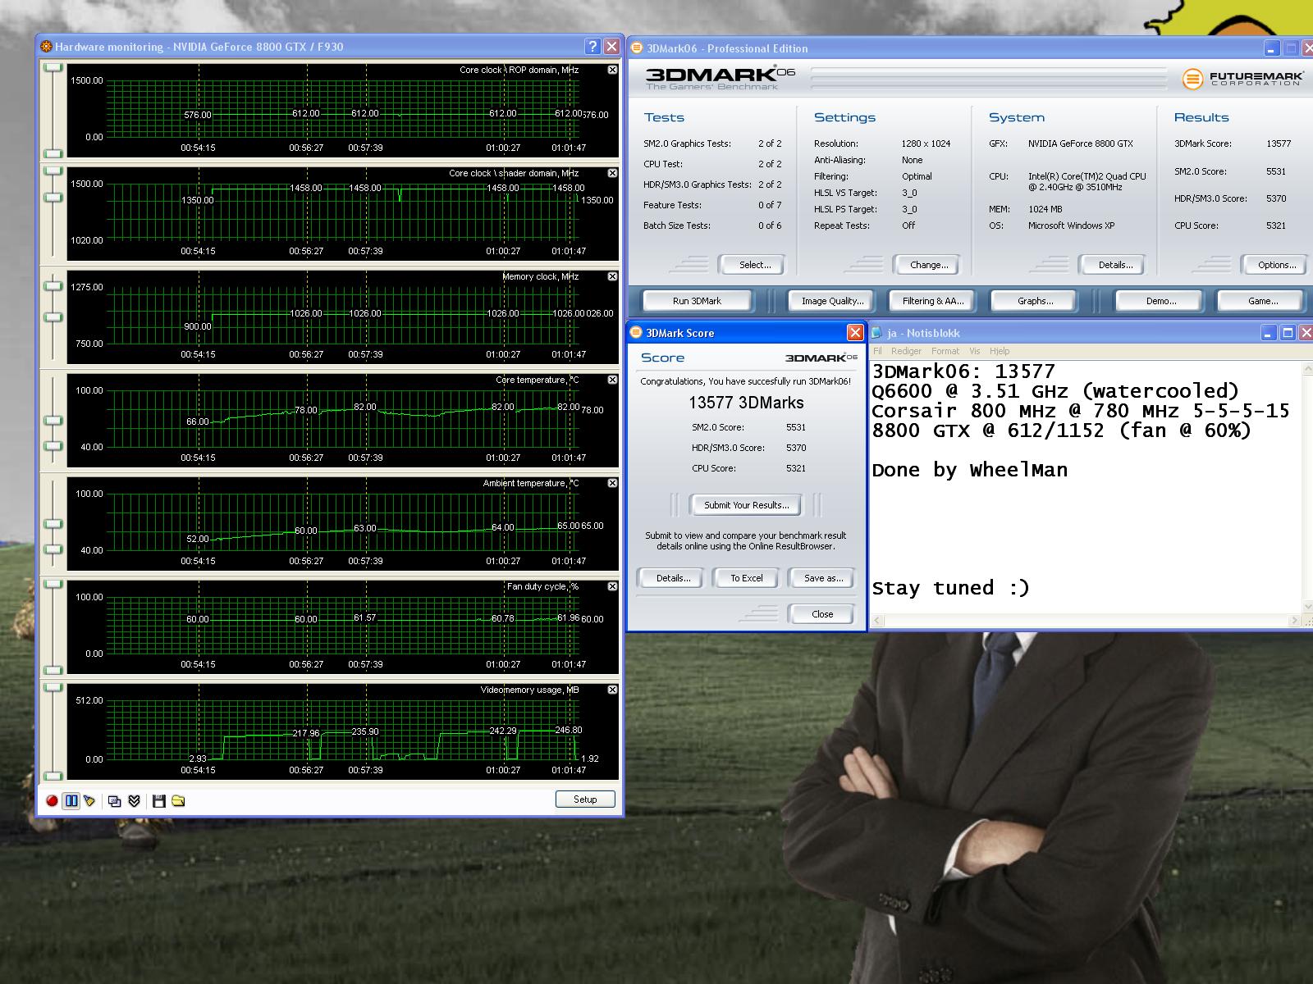Click the Close button in 3DMark Score dialog

click(821, 614)
